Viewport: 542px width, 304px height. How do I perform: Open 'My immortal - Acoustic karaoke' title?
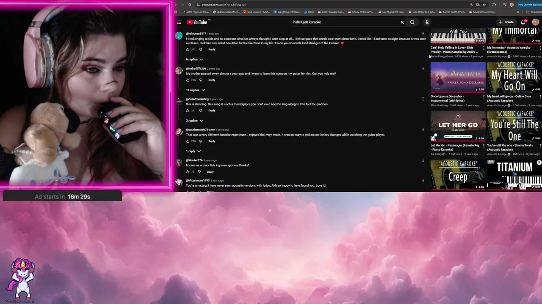click(x=509, y=49)
